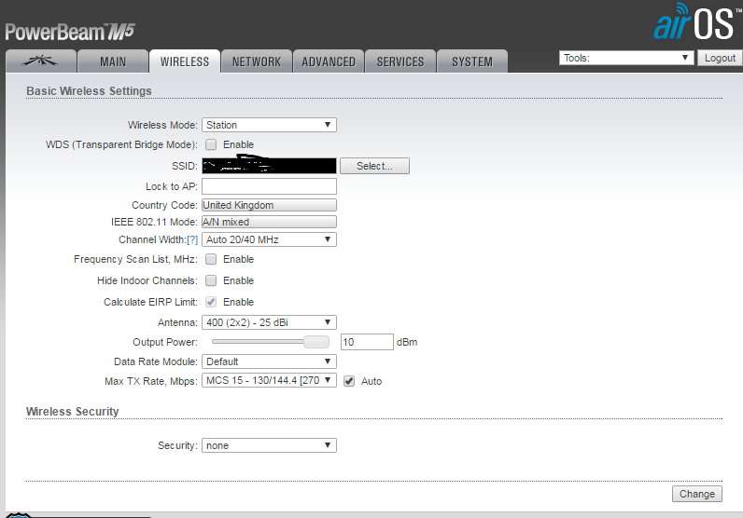Open the NETWORK tab
Screen dimensions: 743x518
[257, 61]
